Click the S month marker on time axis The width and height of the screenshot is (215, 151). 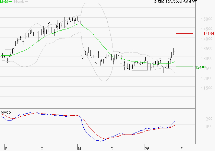click(x=6, y=149)
